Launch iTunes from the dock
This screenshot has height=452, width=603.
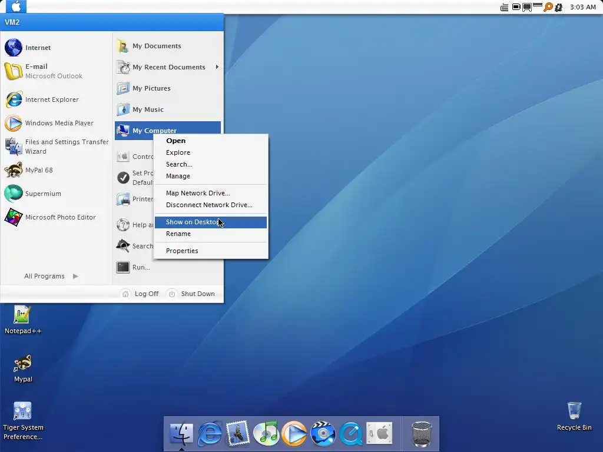coord(266,433)
